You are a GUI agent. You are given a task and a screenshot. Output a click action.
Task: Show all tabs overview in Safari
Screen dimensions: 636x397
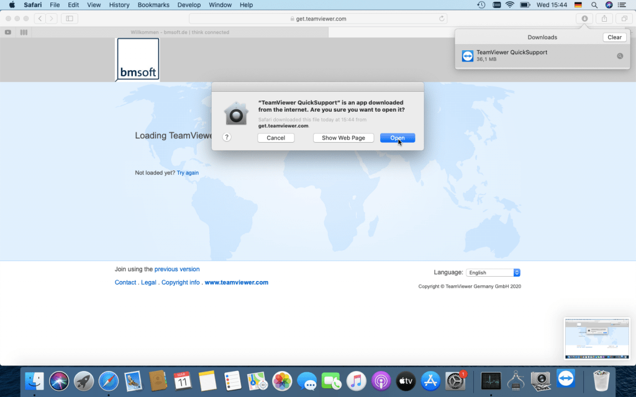click(624, 19)
